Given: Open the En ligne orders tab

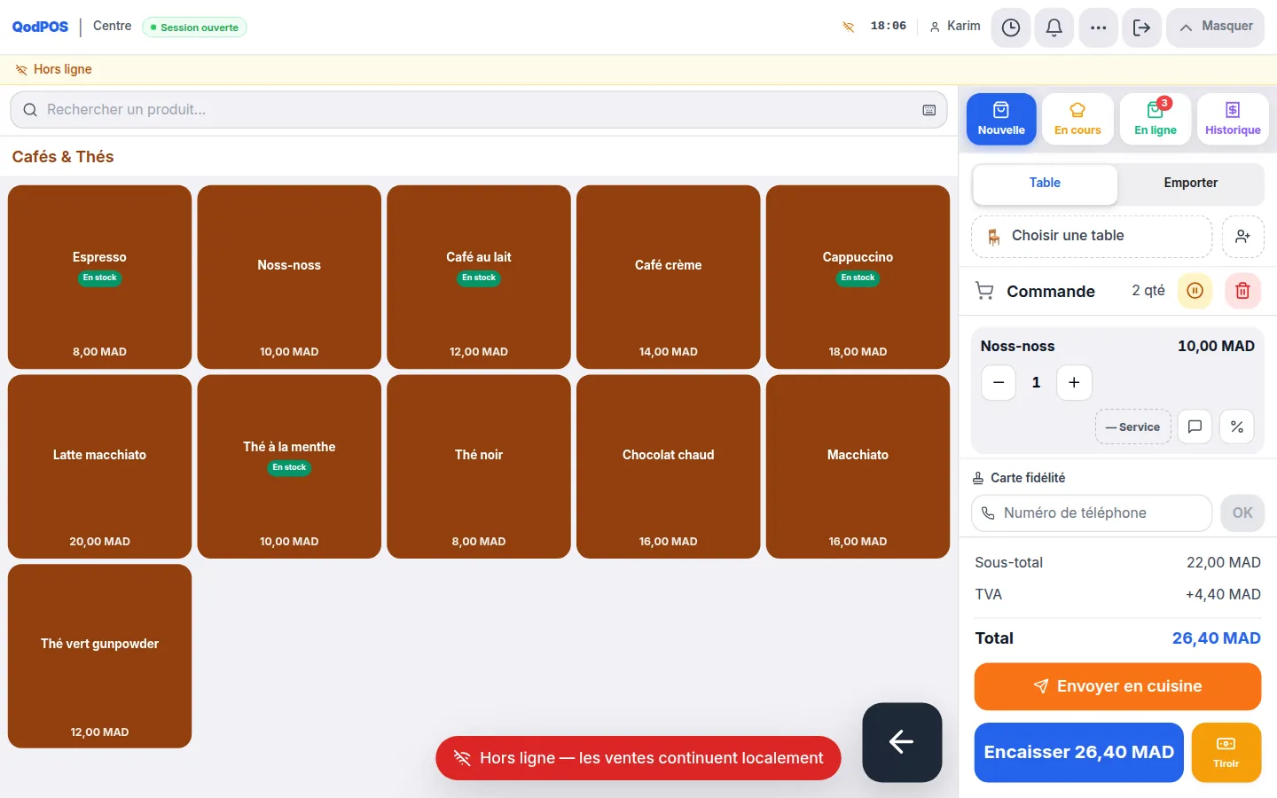Looking at the screenshot, I should tap(1155, 119).
